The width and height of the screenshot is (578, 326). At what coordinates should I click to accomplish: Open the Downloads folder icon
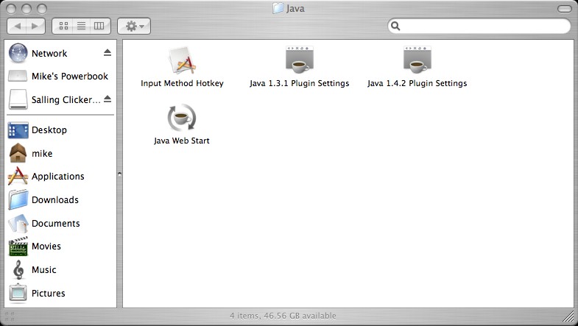pos(18,199)
